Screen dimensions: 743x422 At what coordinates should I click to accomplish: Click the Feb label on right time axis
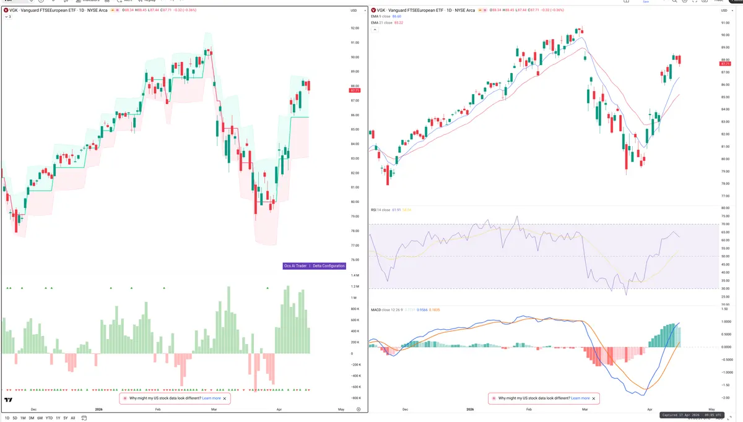click(x=529, y=410)
